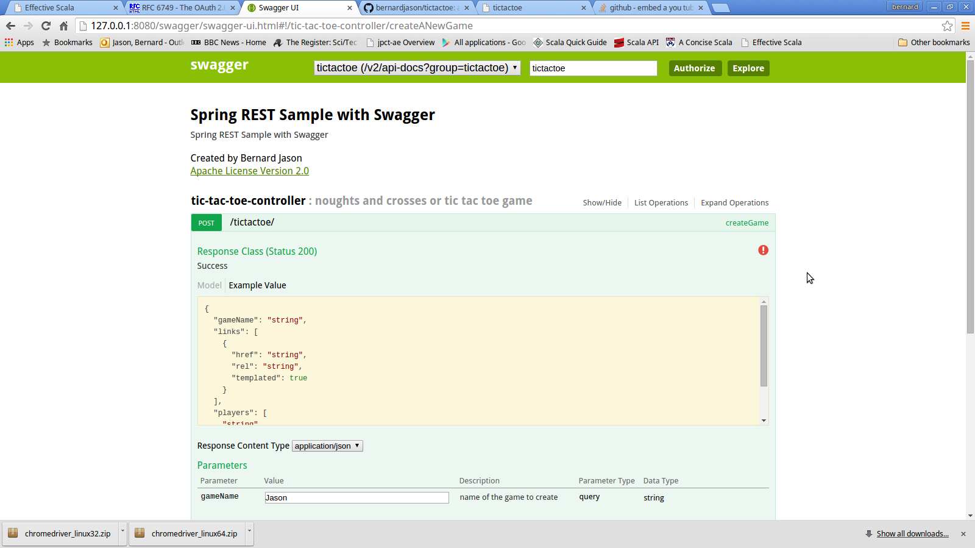The image size is (975, 548).
Task: Go forward in browser history
Action: tap(28, 26)
